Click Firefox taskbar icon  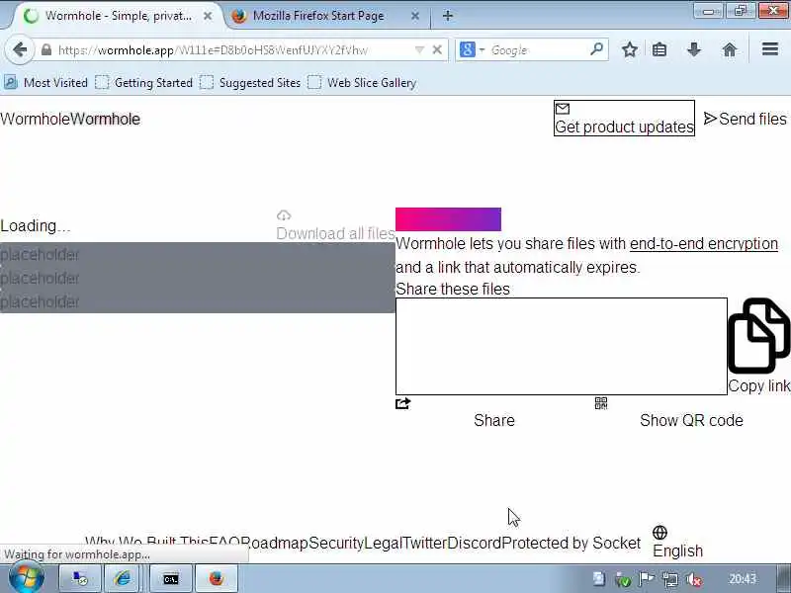click(217, 579)
